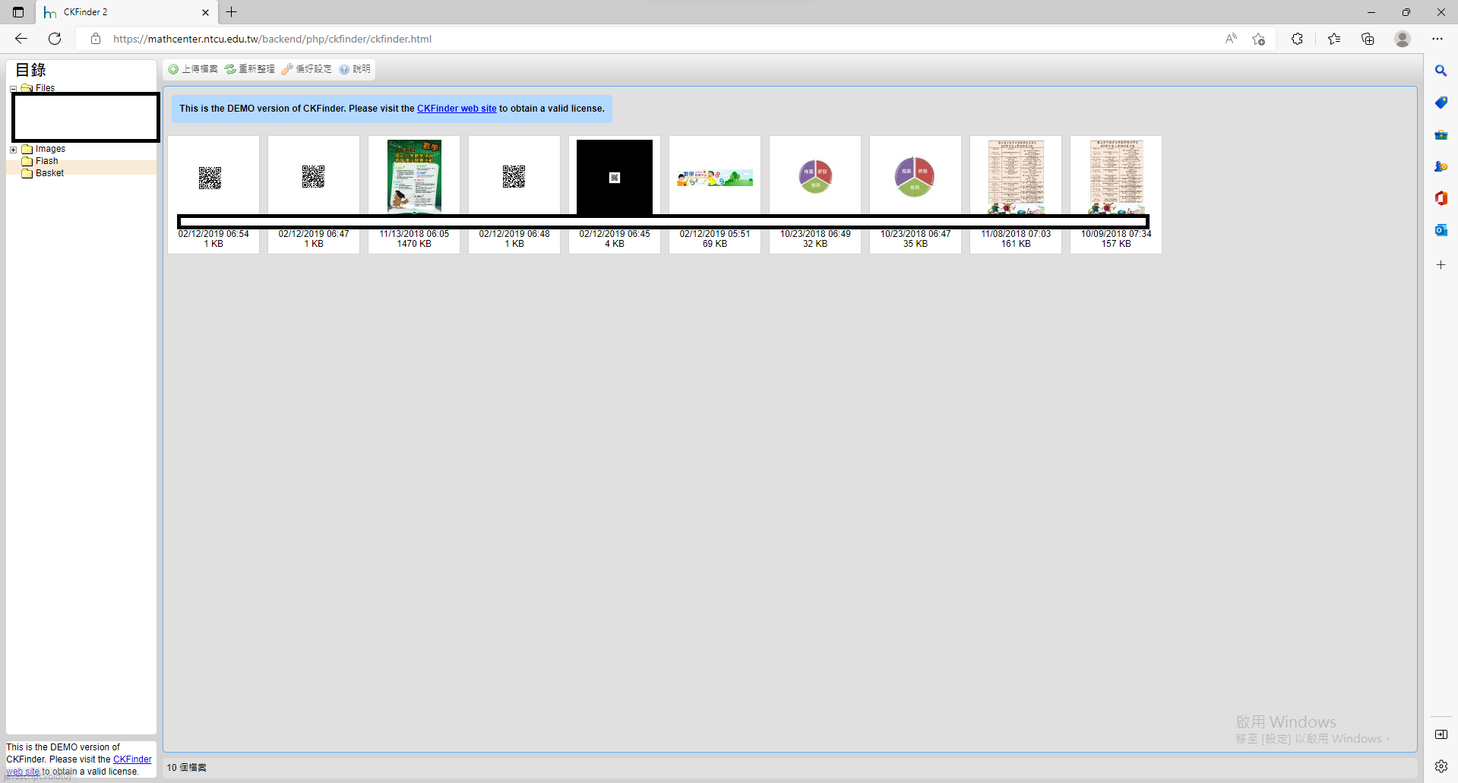Select the banner image dated 02/12/2019 05:51
The width and height of the screenshot is (1458, 783).
click(715, 194)
